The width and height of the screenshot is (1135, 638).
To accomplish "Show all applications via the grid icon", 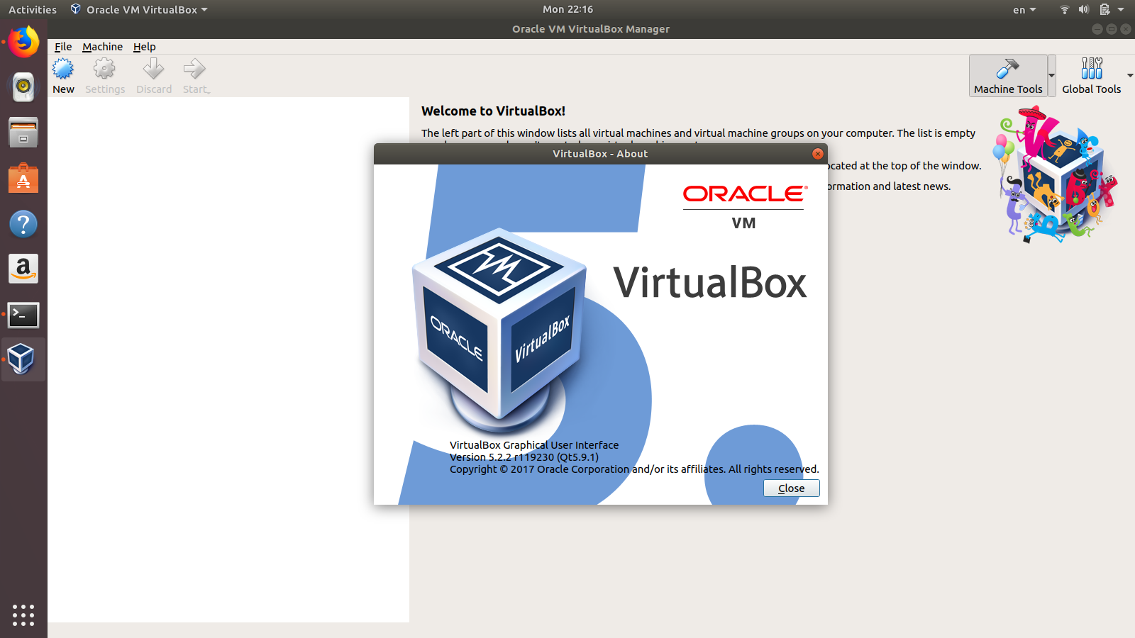I will click(23, 615).
